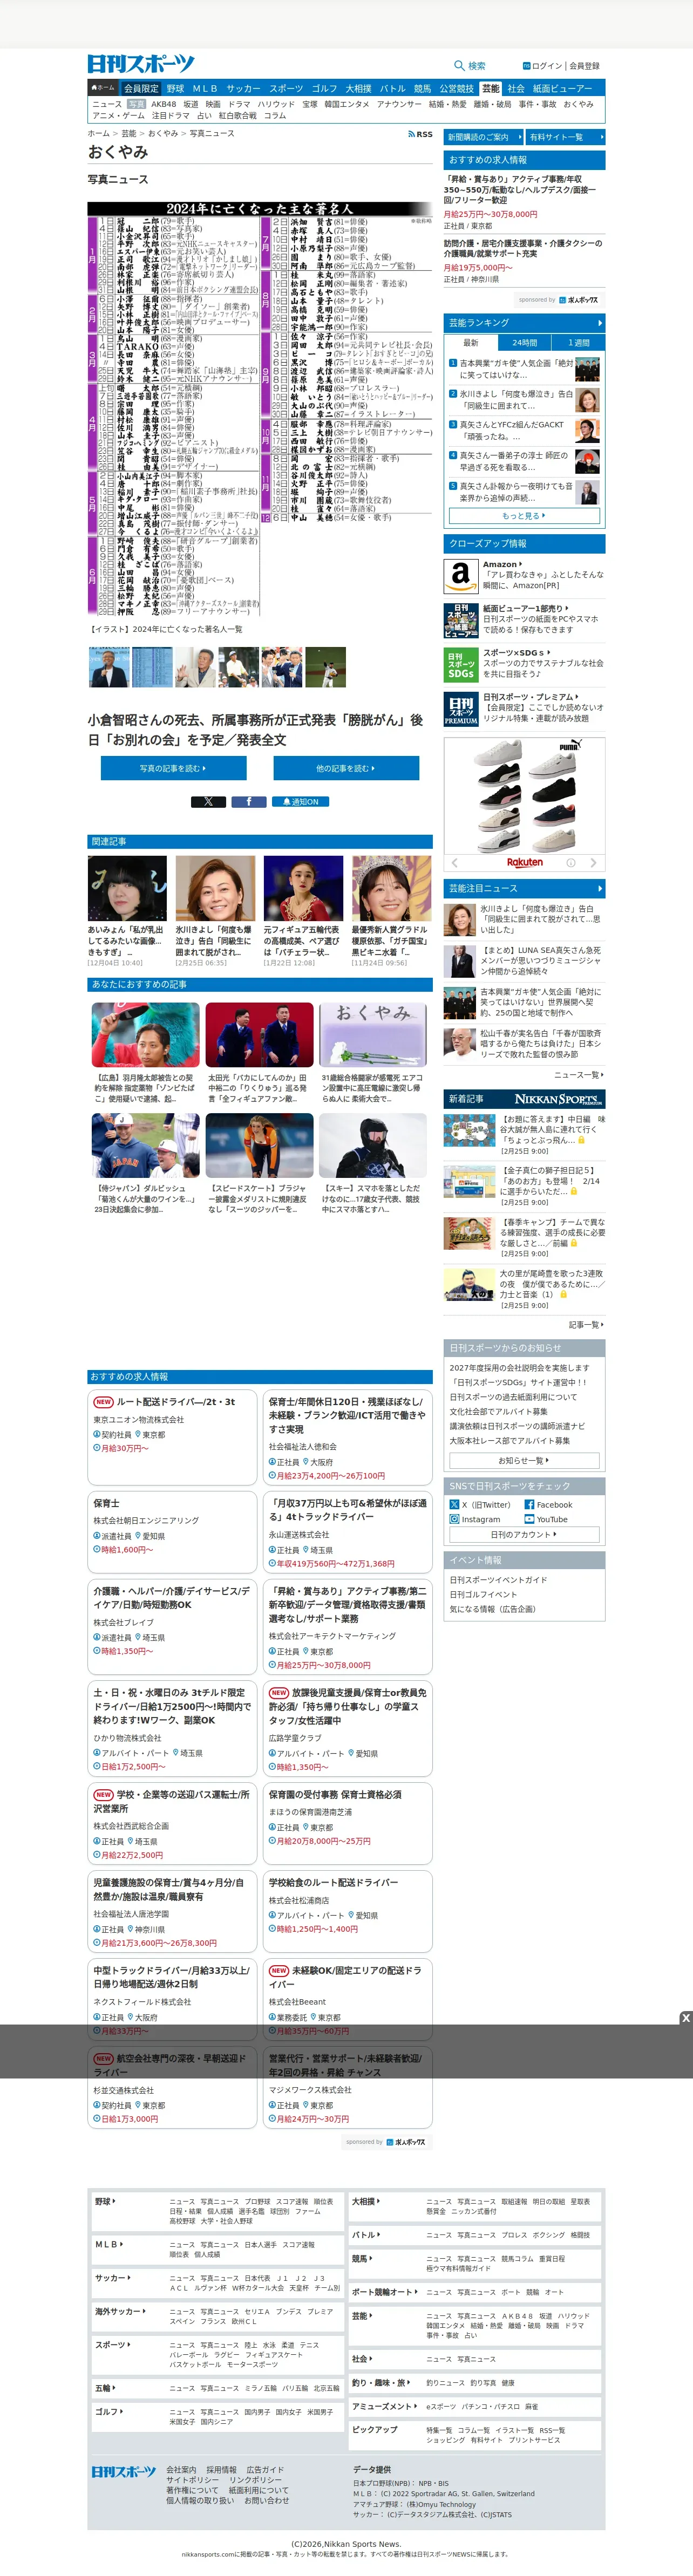Open the おくやみ tulip recommended article thumbnail
Viewport: 693px width, 2576px height.
point(373,1035)
